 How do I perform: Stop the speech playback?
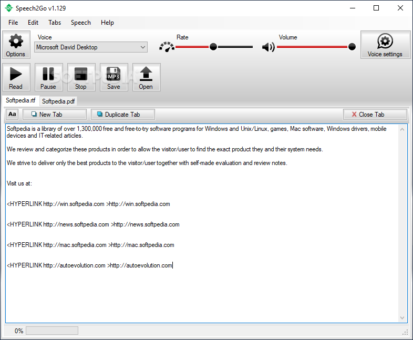pos(81,77)
